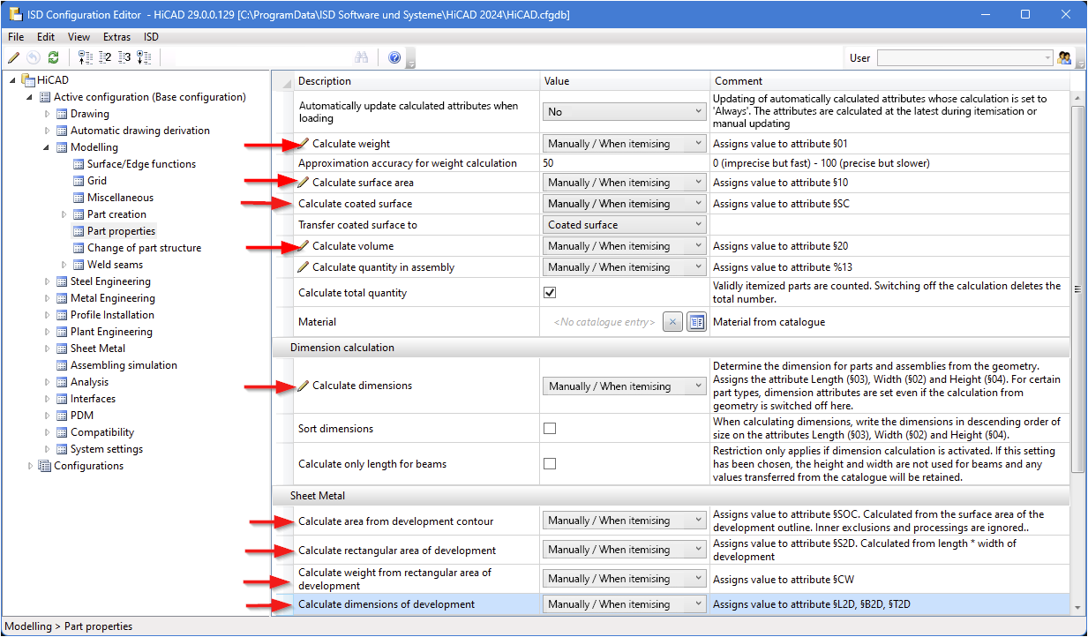
Task: Click the pencil icon beside Calculate dimensions
Action: (x=304, y=386)
